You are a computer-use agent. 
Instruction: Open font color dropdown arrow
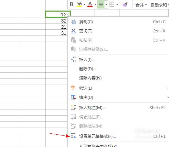(x=95, y=4)
